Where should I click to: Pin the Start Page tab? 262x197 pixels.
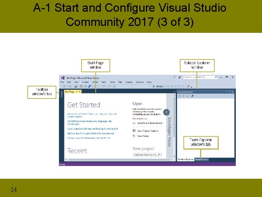point(77,92)
